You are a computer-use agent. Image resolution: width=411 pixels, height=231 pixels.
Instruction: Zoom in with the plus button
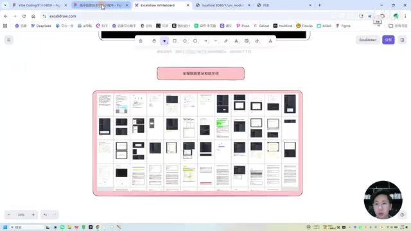pos(33,215)
